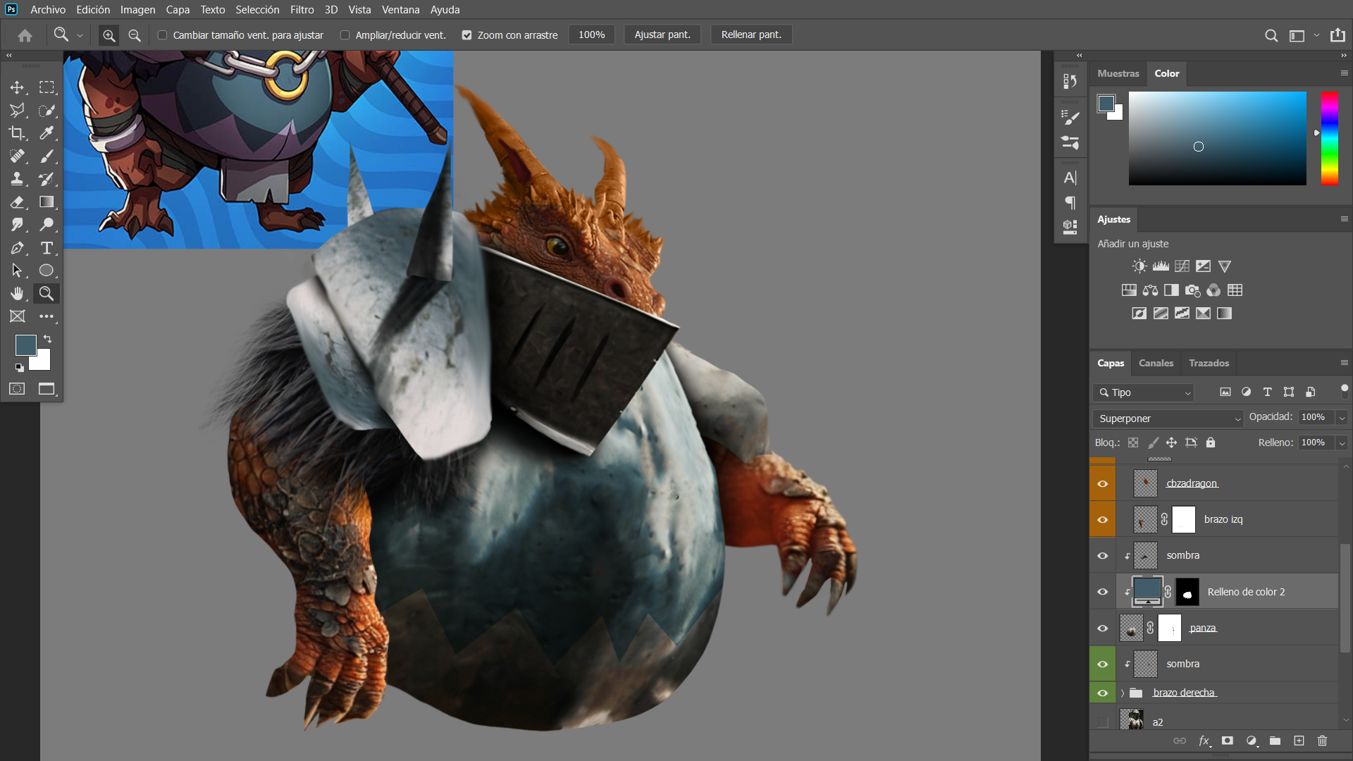This screenshot has width=1353, height=761.
Task: Hide the Relleno de color 2 layer
Action: tap(1102, 592)
